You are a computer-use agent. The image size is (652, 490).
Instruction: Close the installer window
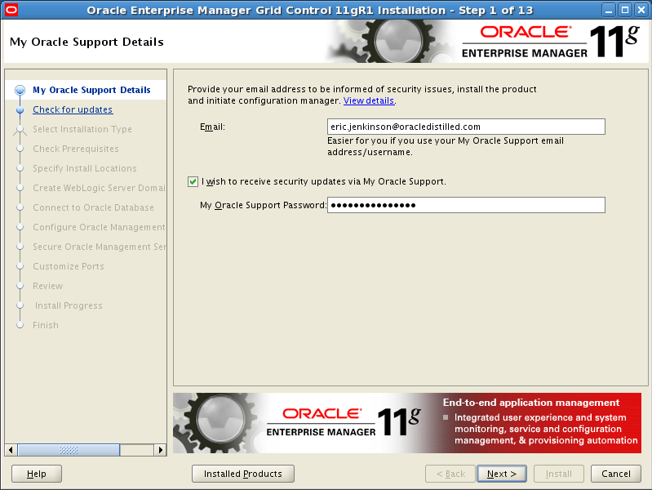[x=641, y=10]
